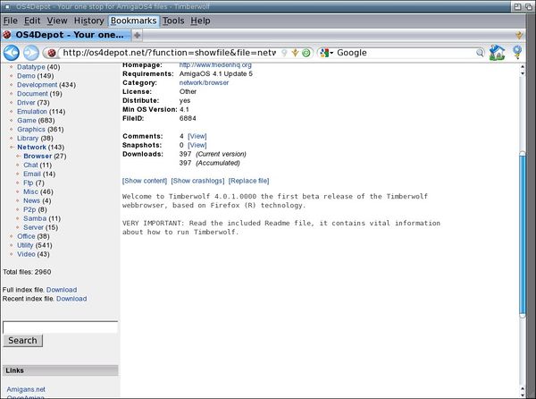Click the Replace file link

[248, 181]
